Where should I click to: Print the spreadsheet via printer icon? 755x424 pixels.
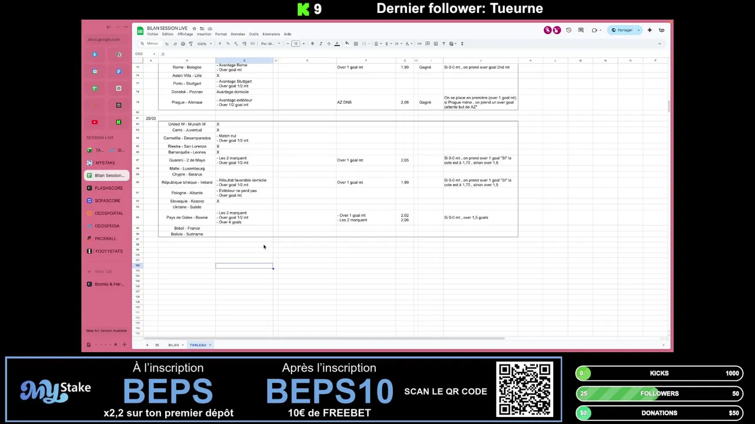point(183,44)
